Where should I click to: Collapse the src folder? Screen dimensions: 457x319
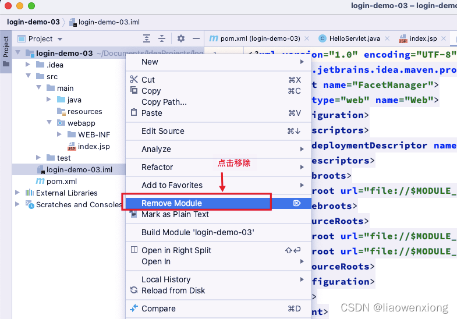point(29,76)
